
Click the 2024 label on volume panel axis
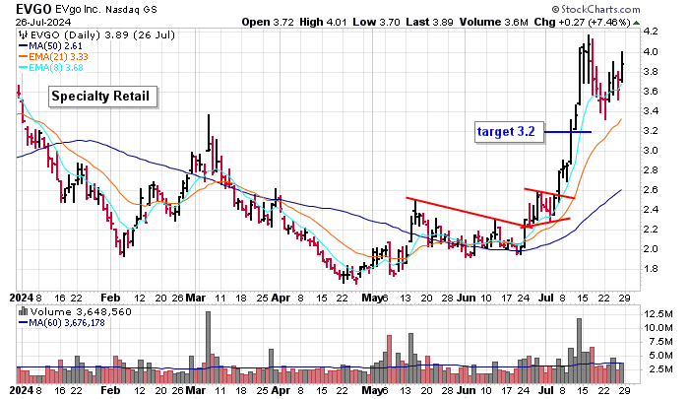pyautogui.click(x=22, y=390)
